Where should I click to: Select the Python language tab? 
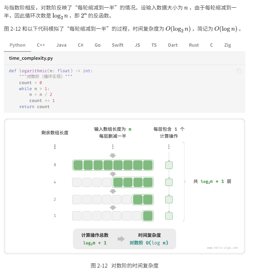click(17, 45)
